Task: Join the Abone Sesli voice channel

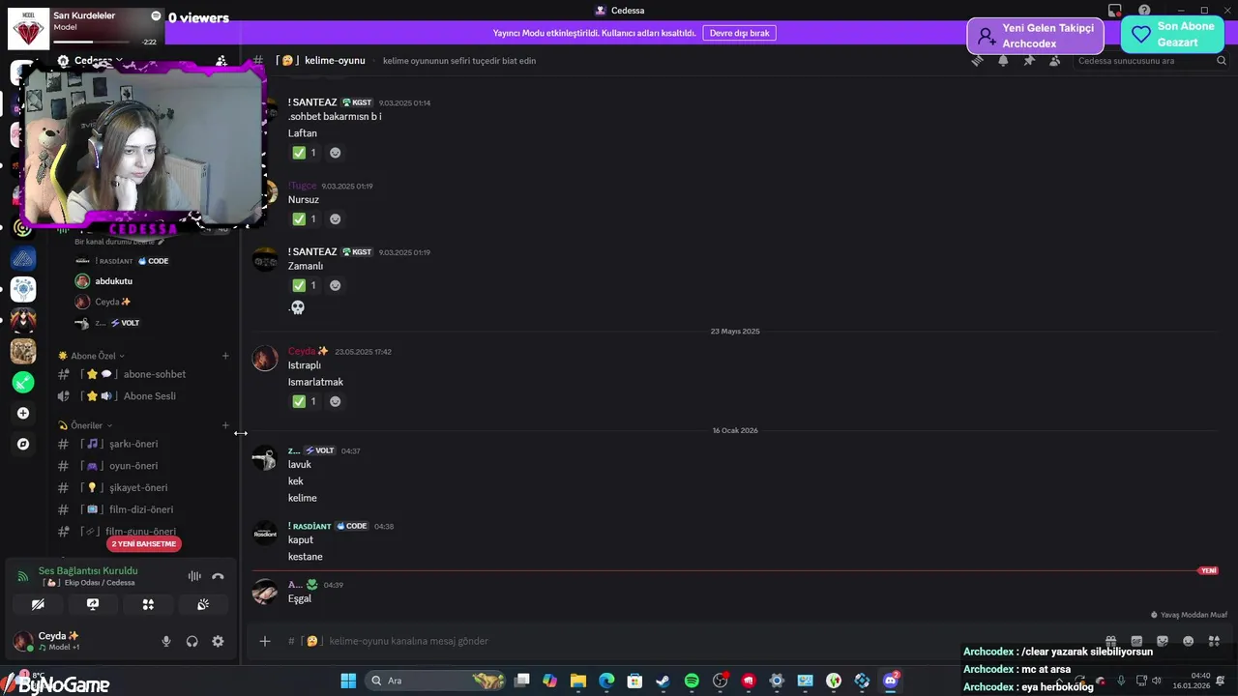Action: pyautogui.click(x=145, y=396)
